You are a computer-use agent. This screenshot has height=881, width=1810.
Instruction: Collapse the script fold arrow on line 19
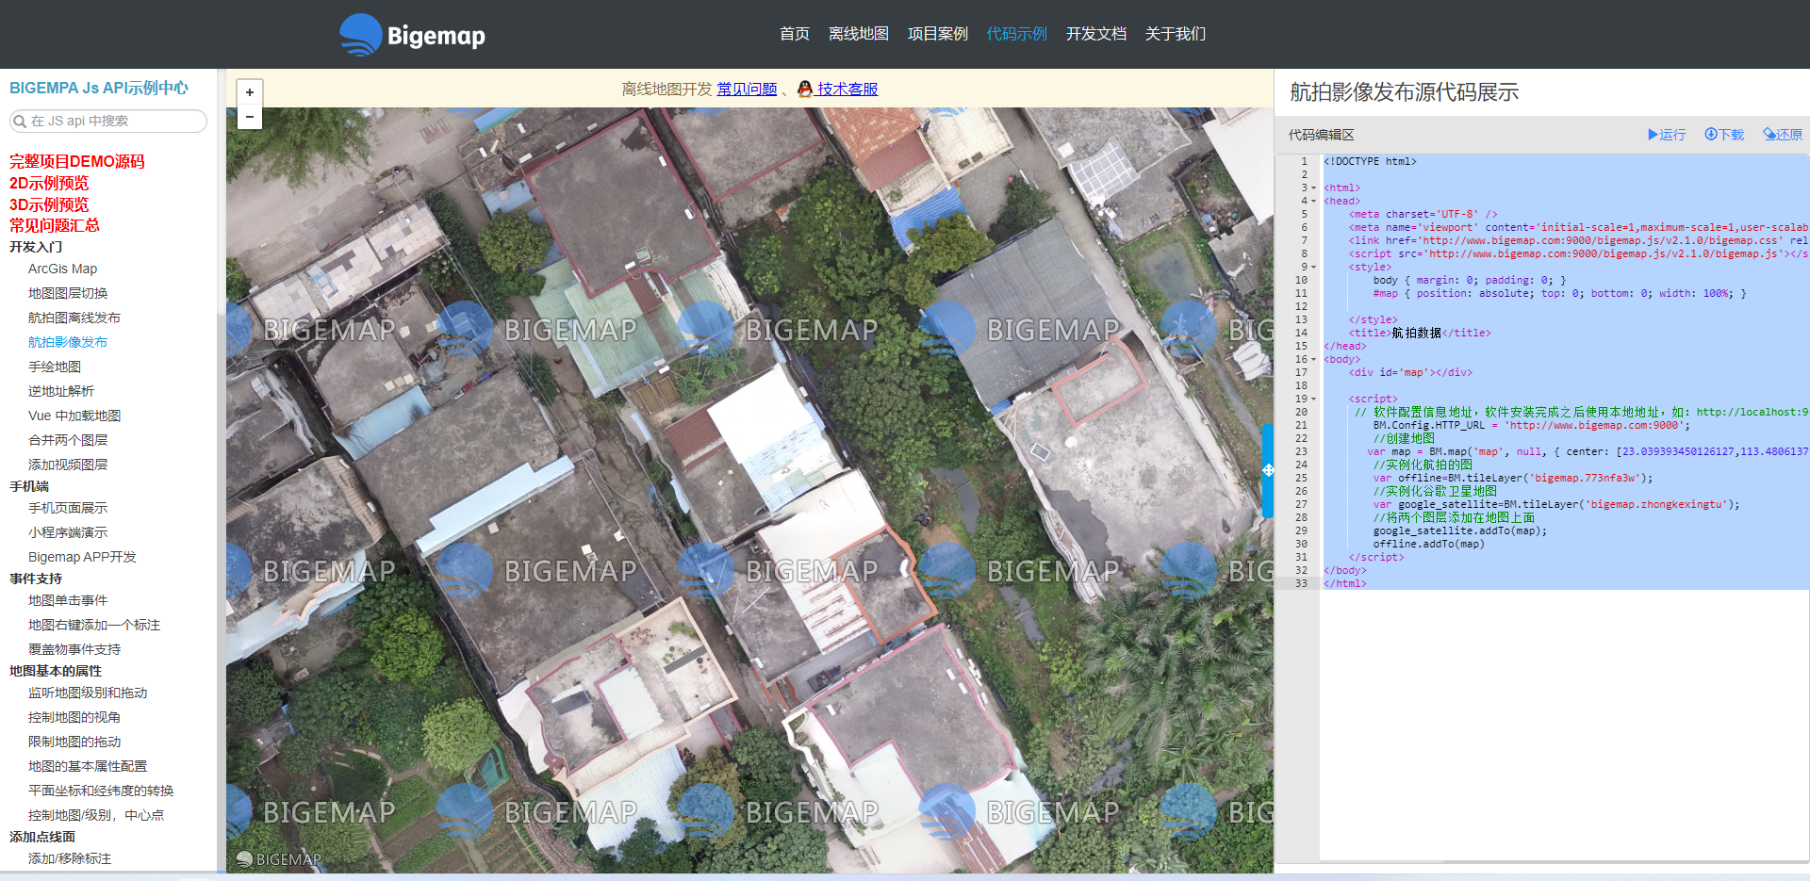click(x=1314, y=399)
